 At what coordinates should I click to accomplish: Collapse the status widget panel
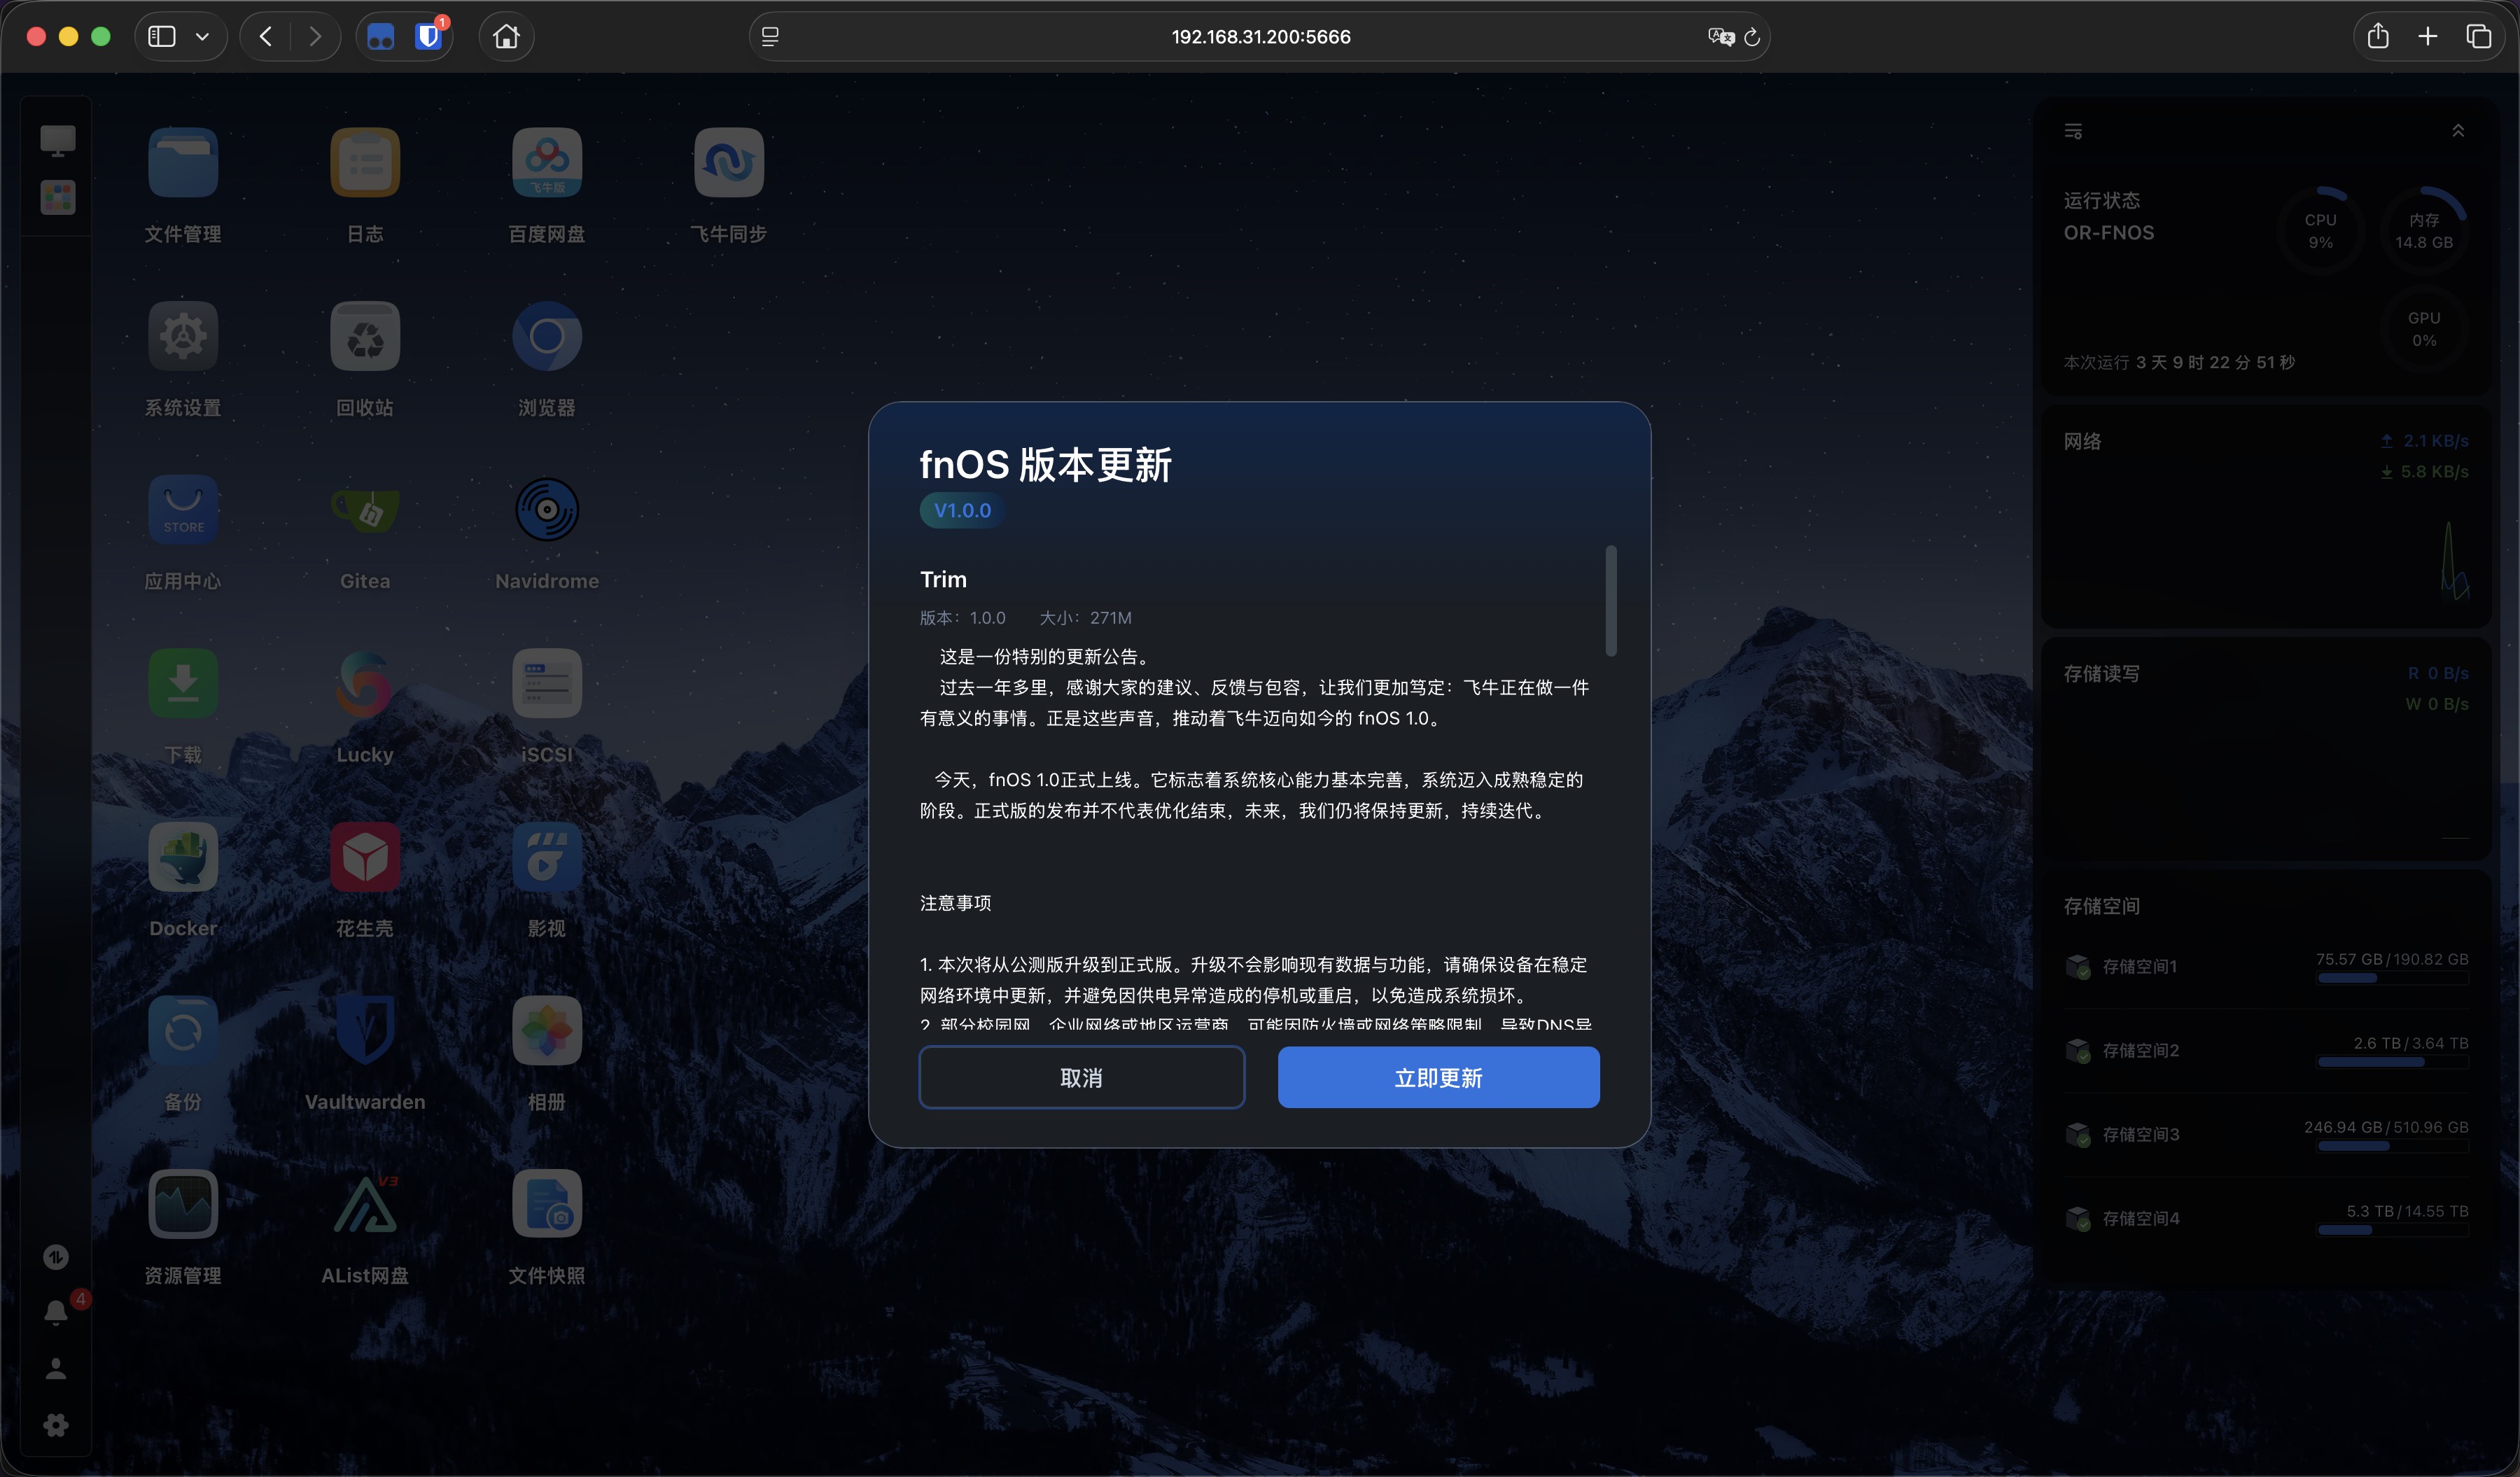[2457, 131]
